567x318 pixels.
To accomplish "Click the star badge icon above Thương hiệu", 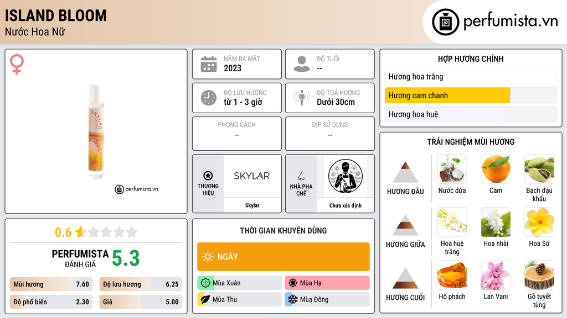I will click(x=208, y=176).
